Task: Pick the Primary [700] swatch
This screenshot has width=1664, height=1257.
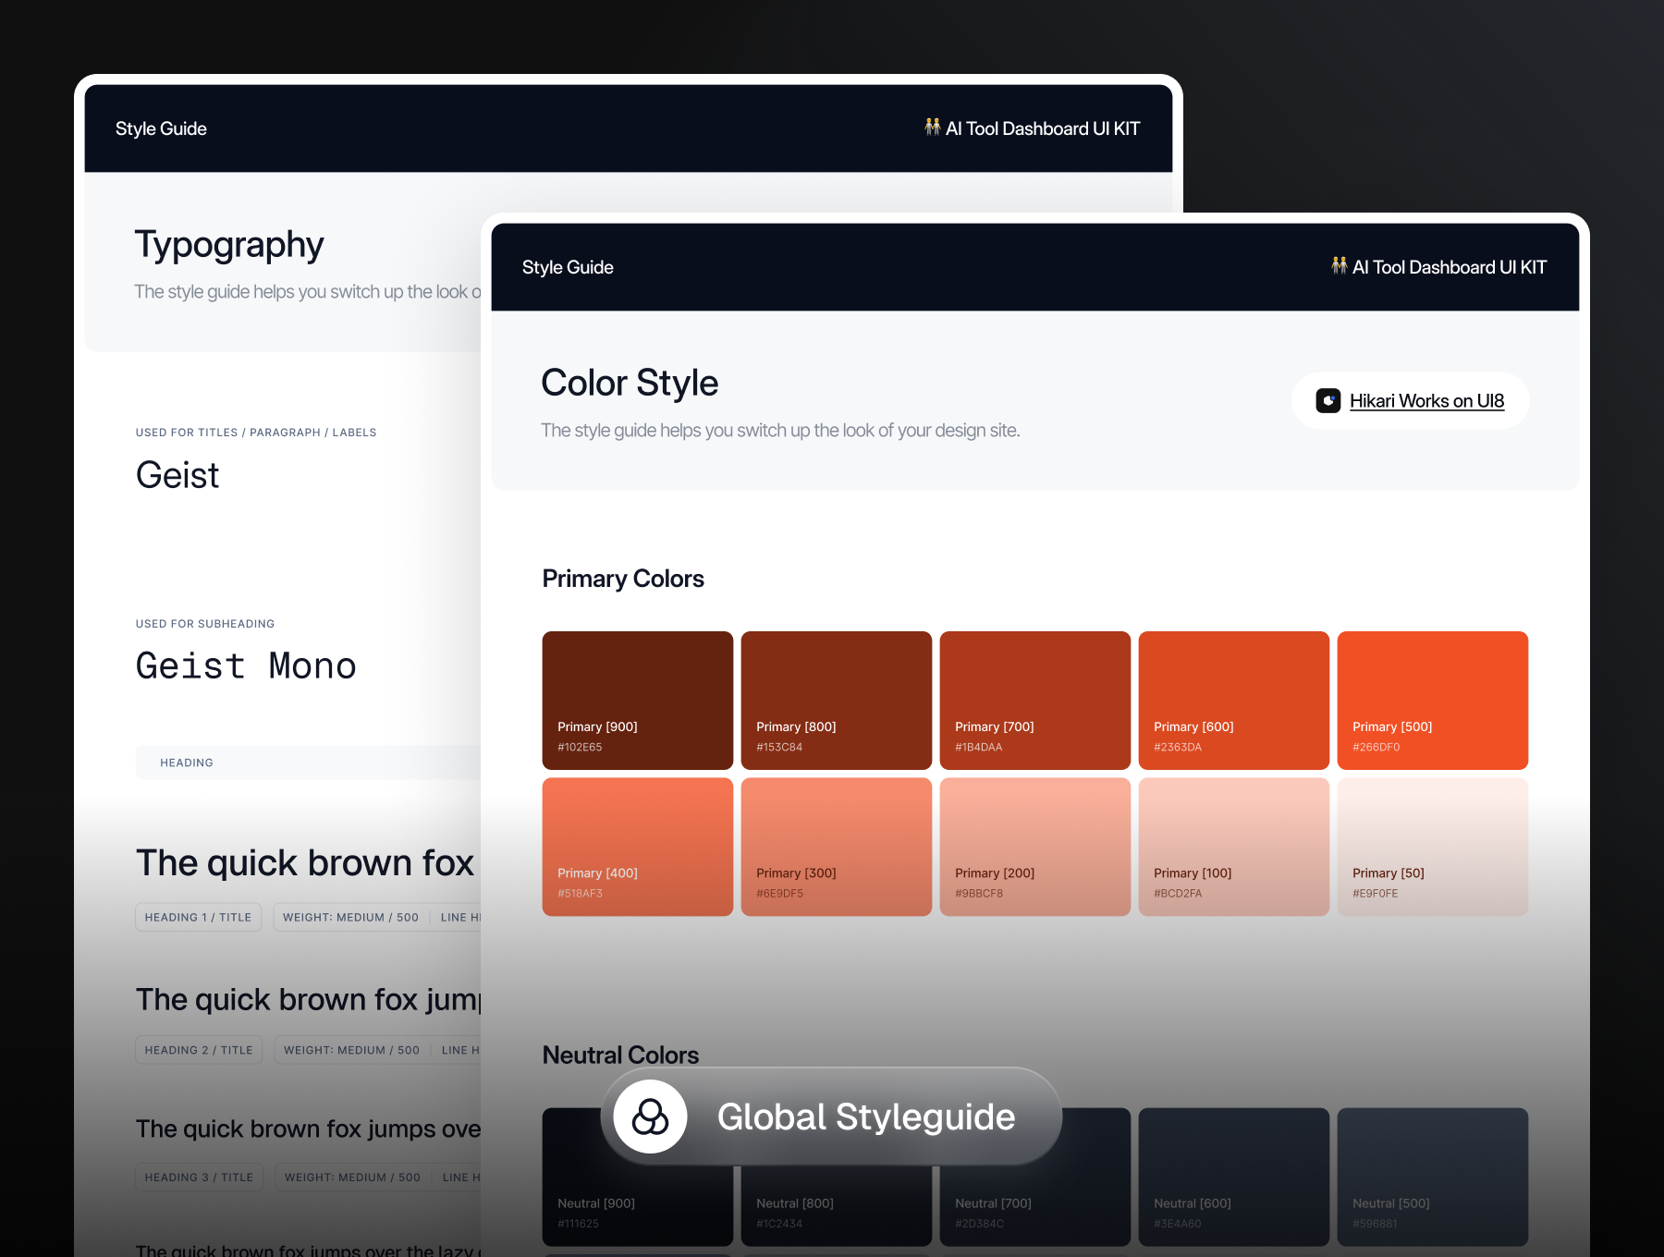Action: (1034, 700)
